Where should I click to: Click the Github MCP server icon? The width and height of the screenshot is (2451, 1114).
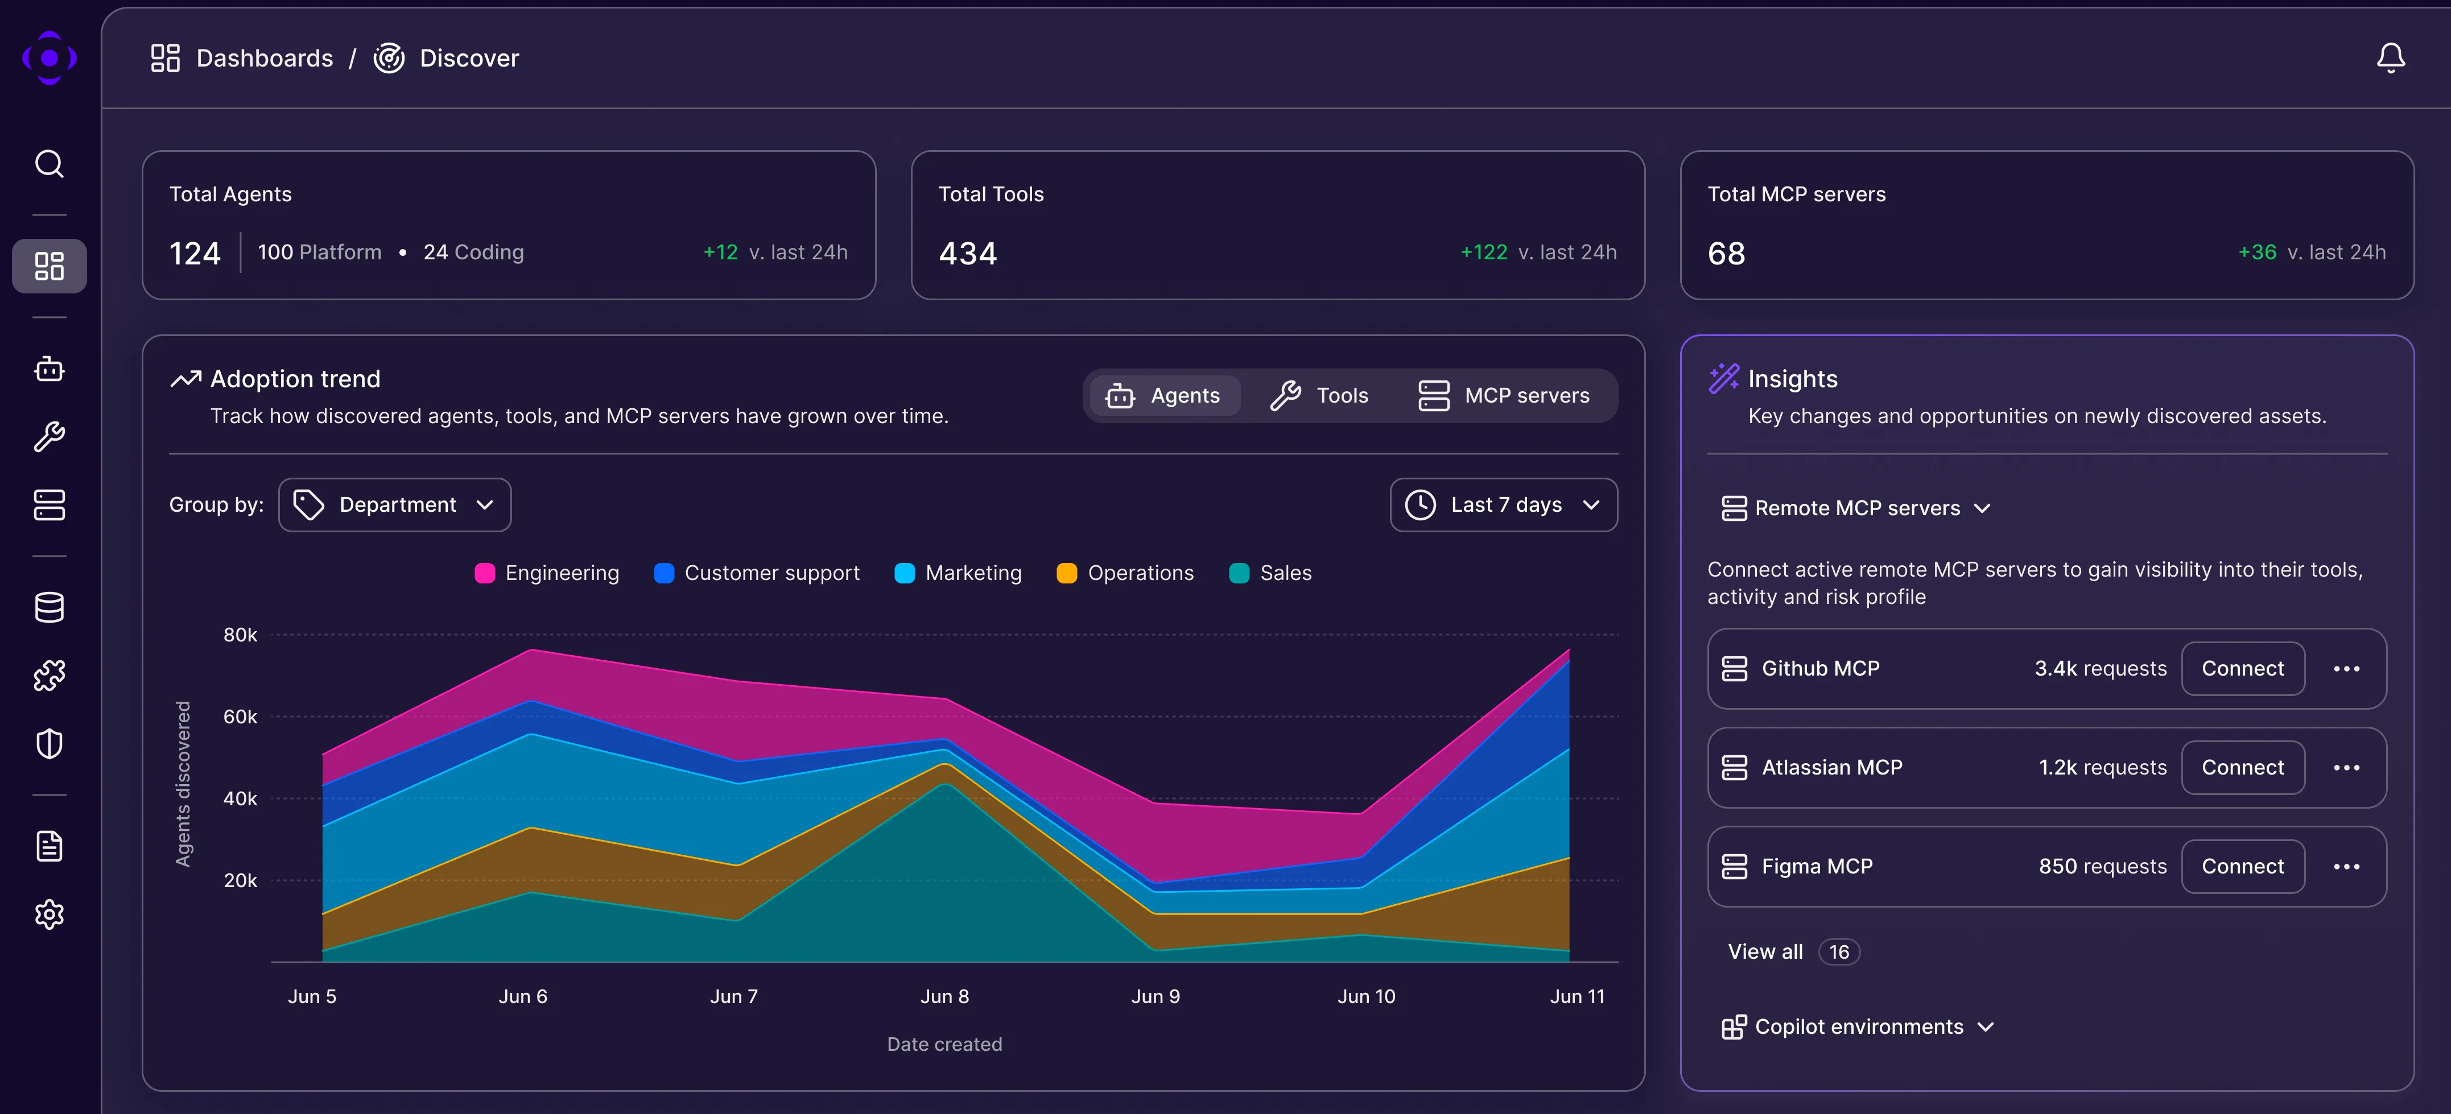pos(1735,669)
